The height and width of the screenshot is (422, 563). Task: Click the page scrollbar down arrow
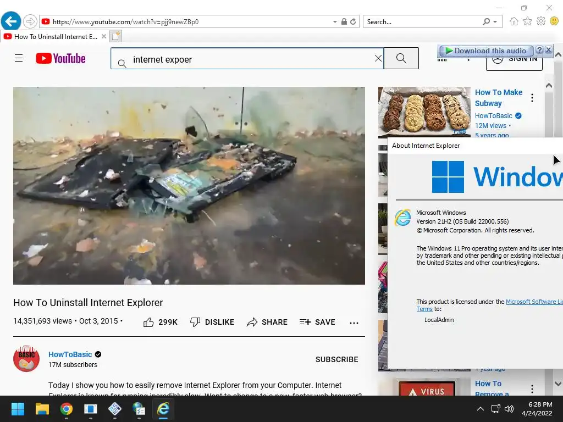[558, 384]
